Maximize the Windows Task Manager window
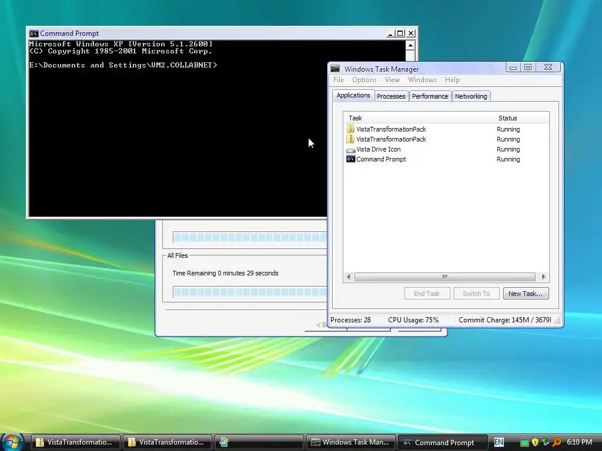The height and width of the screenshot is (451, 602). (528, 67)
